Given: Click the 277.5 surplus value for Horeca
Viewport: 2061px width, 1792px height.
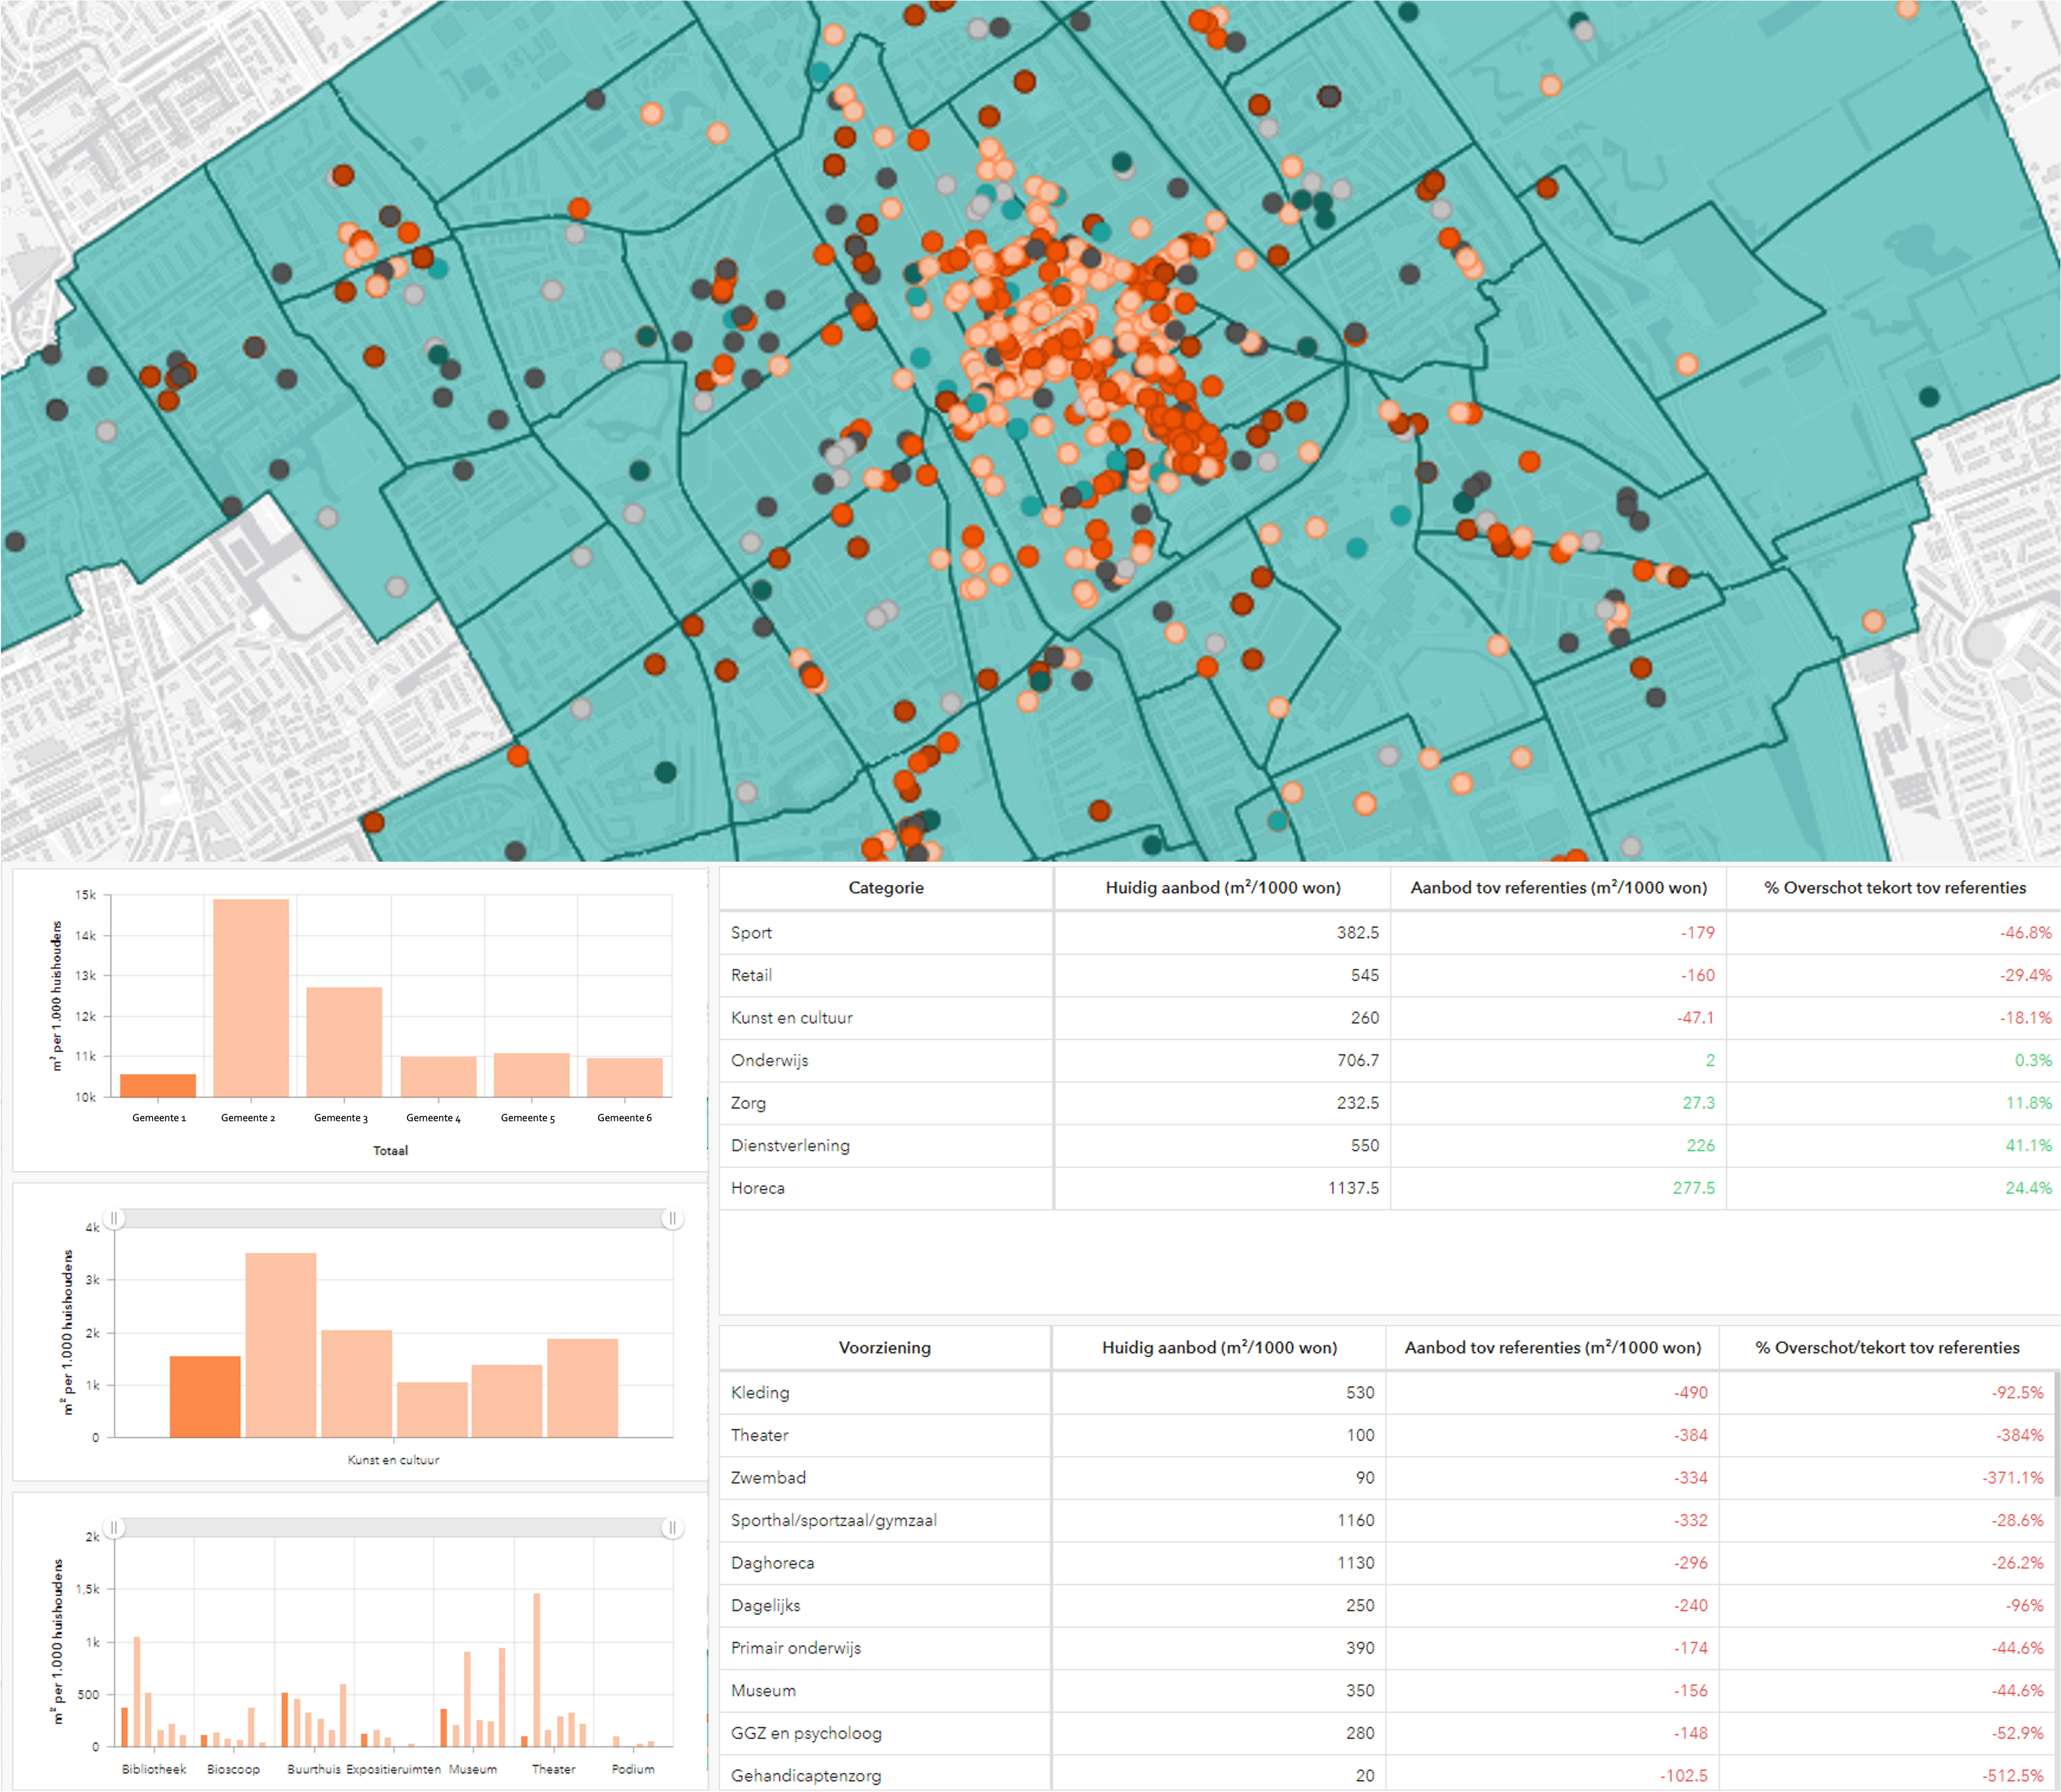Looking at the screenshot, I should tap(1694, 1188).
